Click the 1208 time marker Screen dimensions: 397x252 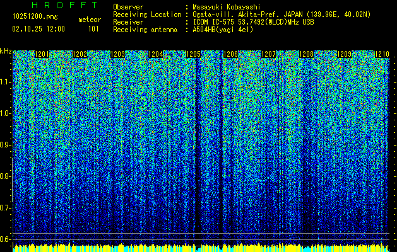tap(306, 54)
